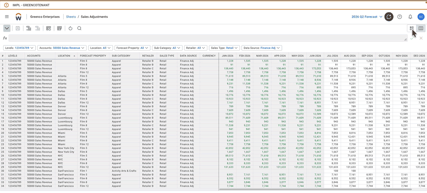
Task: Click the # row-number column header
Action: click(x=3, y=56)
